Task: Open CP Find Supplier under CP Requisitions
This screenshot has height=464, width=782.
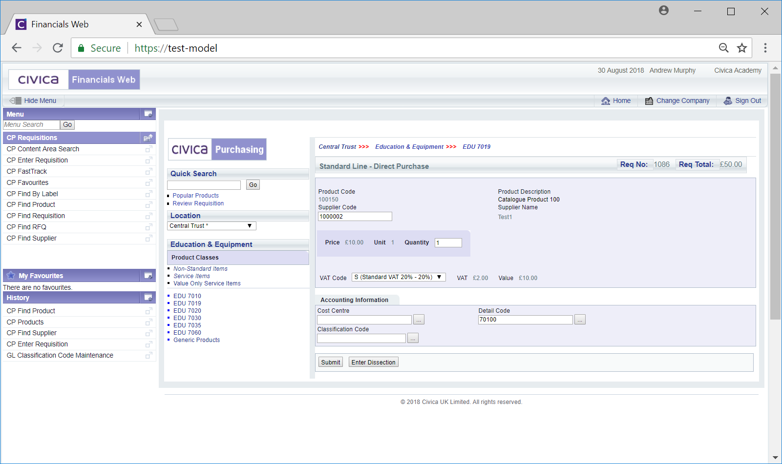Action: click(31, 238)
